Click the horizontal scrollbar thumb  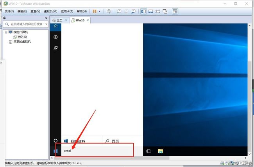[111, 158]
